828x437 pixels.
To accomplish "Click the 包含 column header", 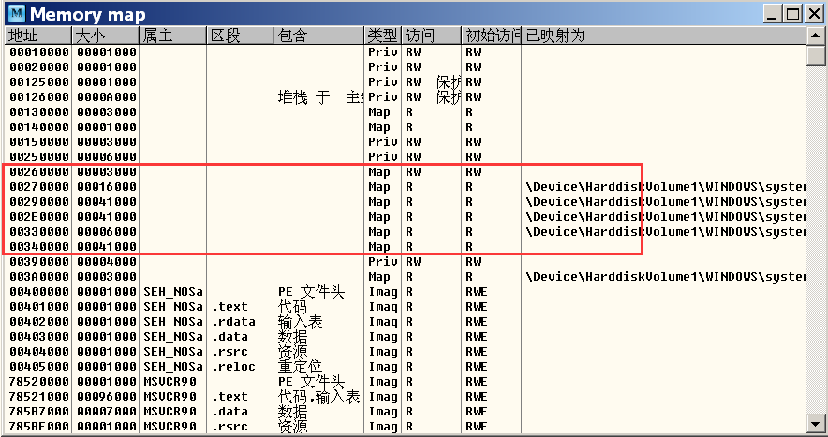I will click(x=318, y=36).
